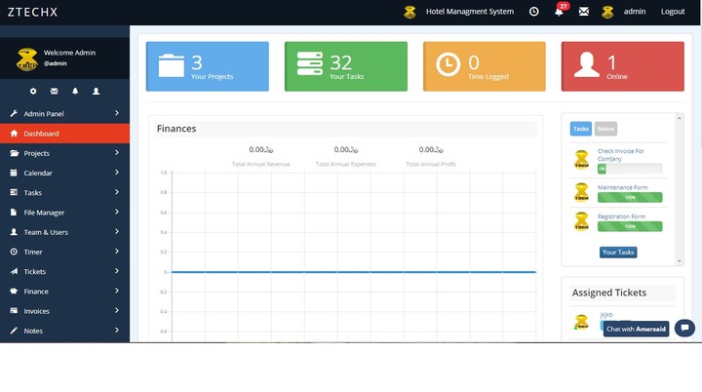Expand the Tickets menu chevron
The height and width of the screenshot is (392, 702).
click(117, 270)
